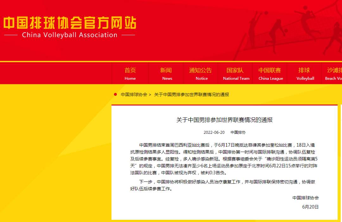Go to 通知公告 Notice section
The image size is (342, 222).
point(200,73)
